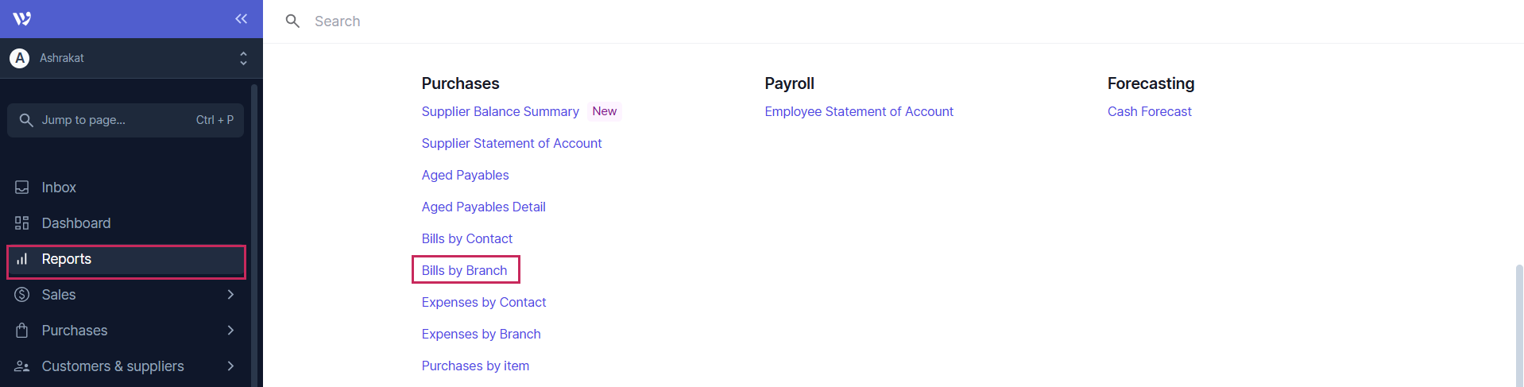Click the Dashboard grid icon

22,223
